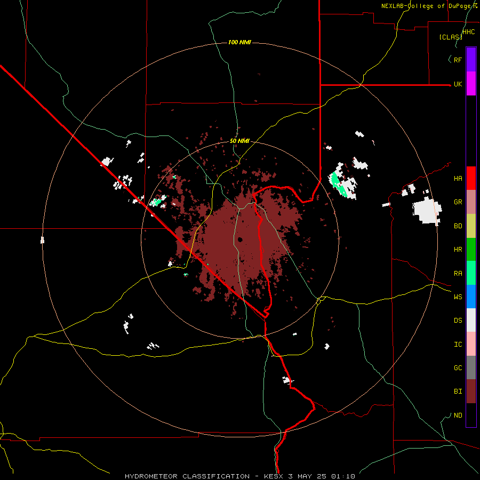
Task: Click the blue WS legend swatch
Action: pos(471,297)
